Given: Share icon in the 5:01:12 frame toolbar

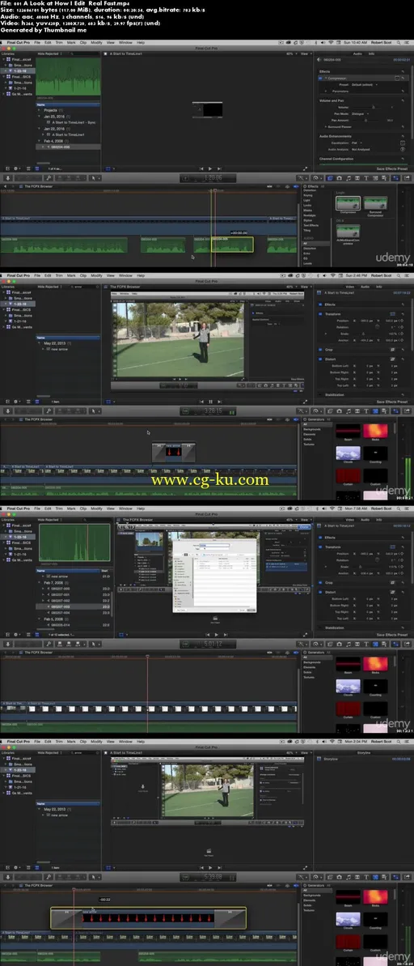Looking at the screenshot, I should click(x=407, y=643).
